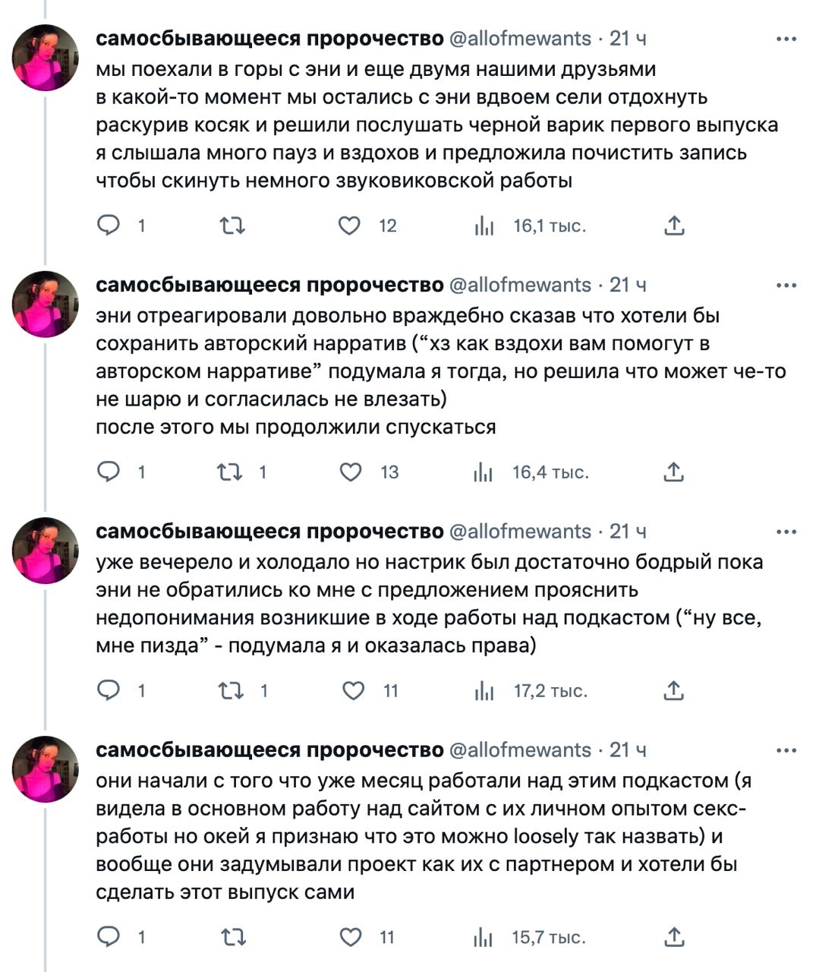
Task: Reply to first tweet about mountain trip
Action: (x=109, y=226)
